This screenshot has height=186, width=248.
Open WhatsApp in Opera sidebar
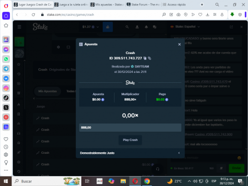click(x=6, y=59)
